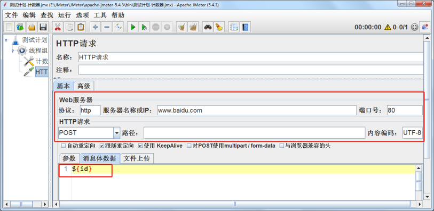Switch to the 高级 tab
This screenshot has height=211, width=434.
tap(84, 86)
